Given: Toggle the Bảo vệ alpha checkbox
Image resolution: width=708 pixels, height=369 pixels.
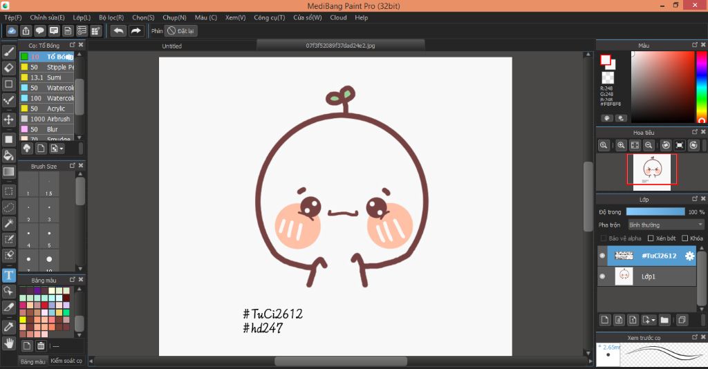Looking at the screenshot, I should click(603, 238).
